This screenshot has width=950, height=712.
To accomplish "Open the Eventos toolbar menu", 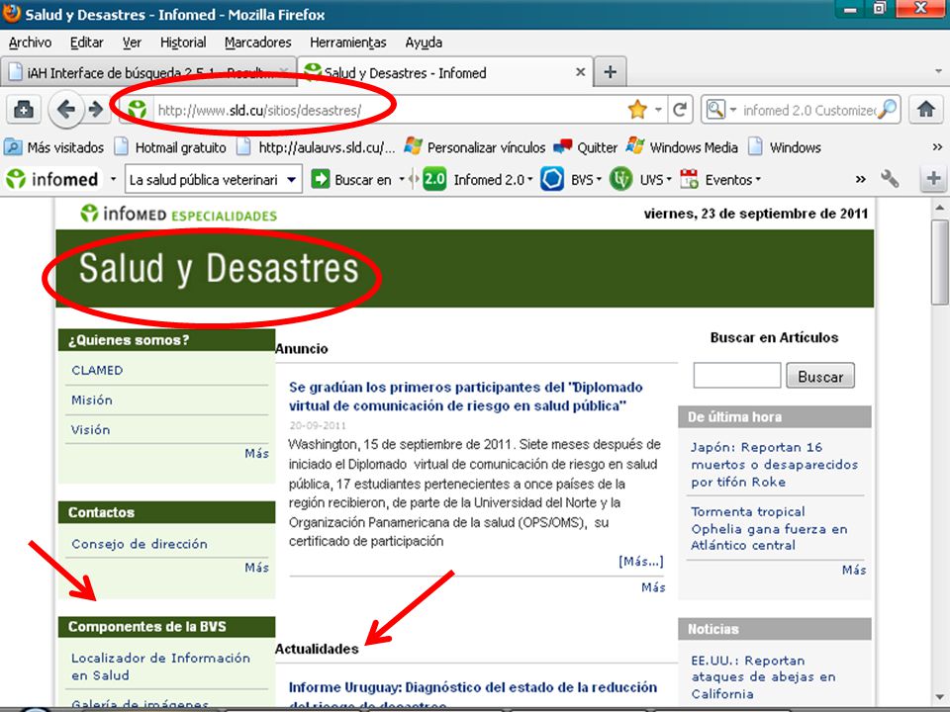I will coord(719,179).
